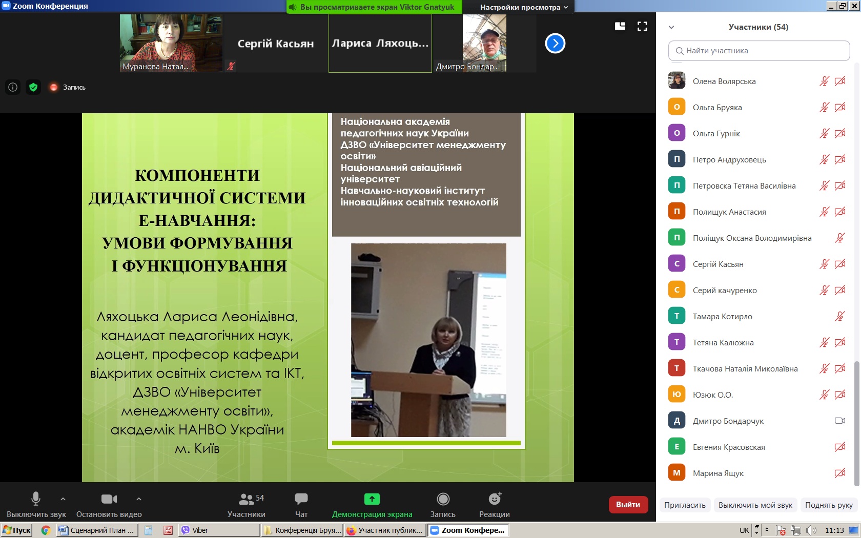Open meeting information icon
861x538 pixels.
[x=13, y=87]
